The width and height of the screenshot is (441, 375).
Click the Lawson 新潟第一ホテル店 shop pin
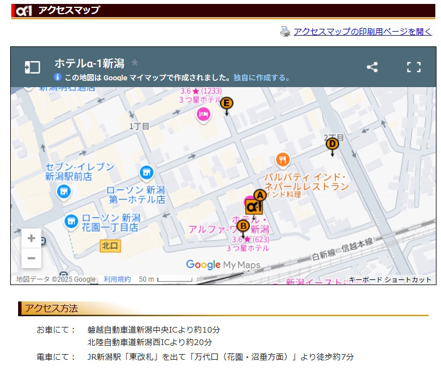pos(146,173)
